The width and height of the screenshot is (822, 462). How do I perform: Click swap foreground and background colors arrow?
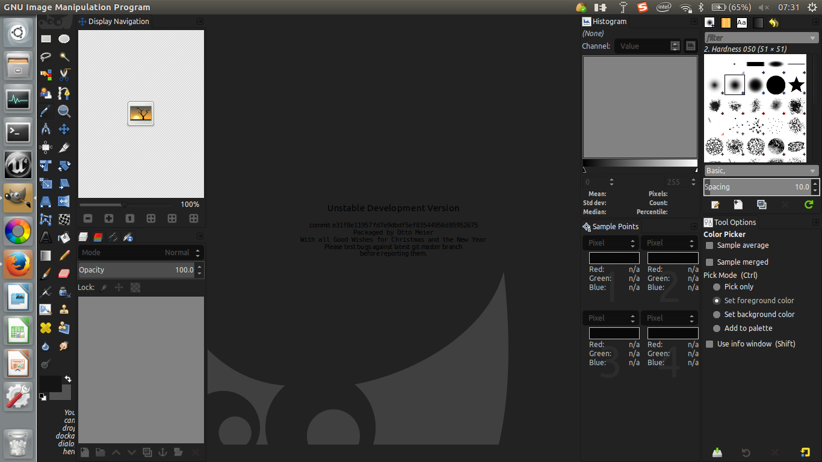point(68,379)
